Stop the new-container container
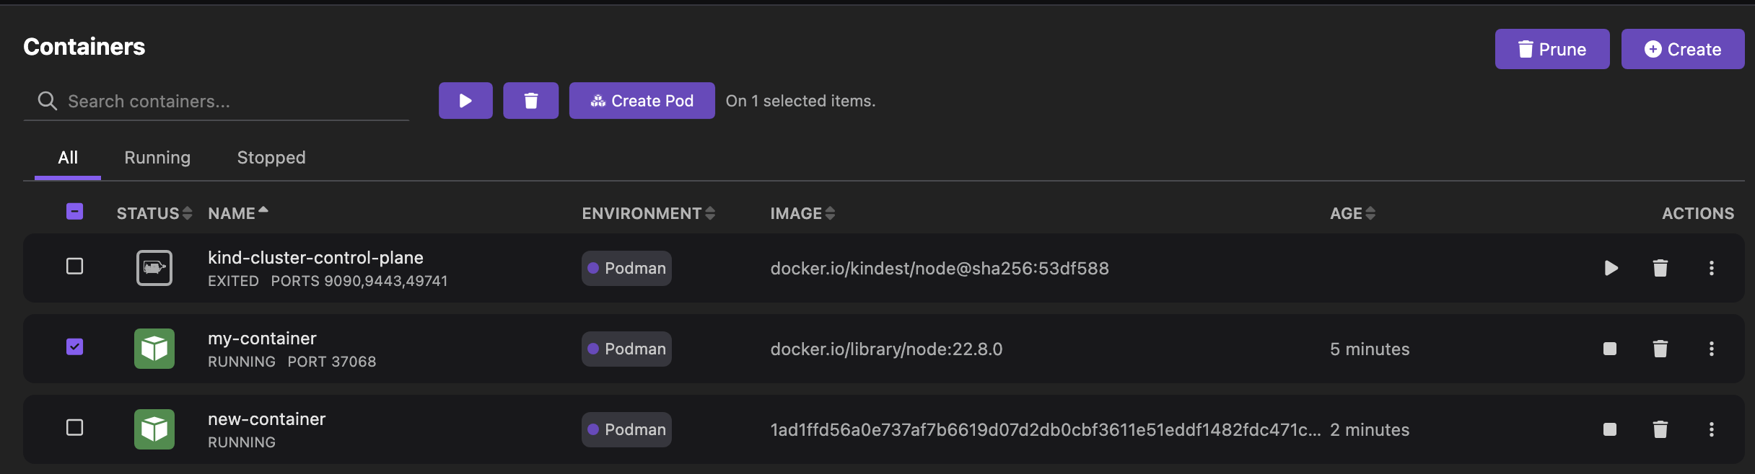The height and width of the screenshot is (474, 1755). coord(1609,429)
